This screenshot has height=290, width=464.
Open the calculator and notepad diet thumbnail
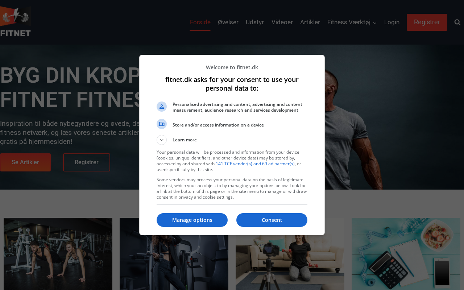point(406,254)
